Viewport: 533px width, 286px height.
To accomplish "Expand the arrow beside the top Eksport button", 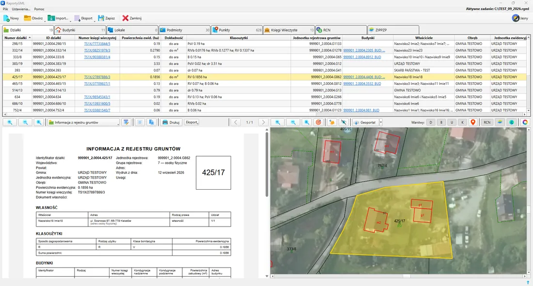I will click(x=94, y=21).
